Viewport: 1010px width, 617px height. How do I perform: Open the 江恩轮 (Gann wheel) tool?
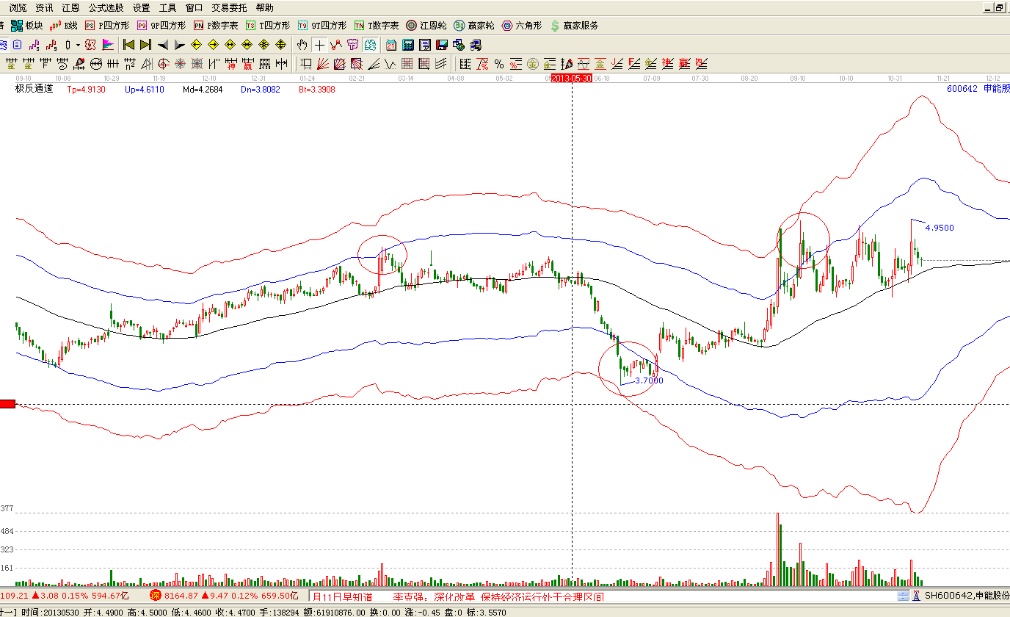[x=426, y=25]
